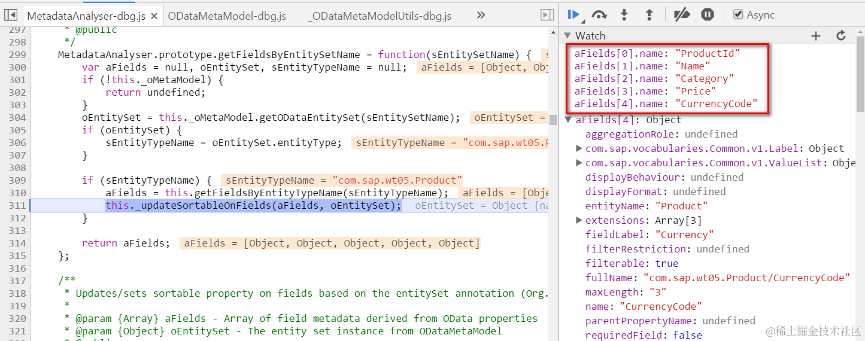Toggle the debugger sidebar pane icon
This screenshot has width=865, height=341.
547,15
